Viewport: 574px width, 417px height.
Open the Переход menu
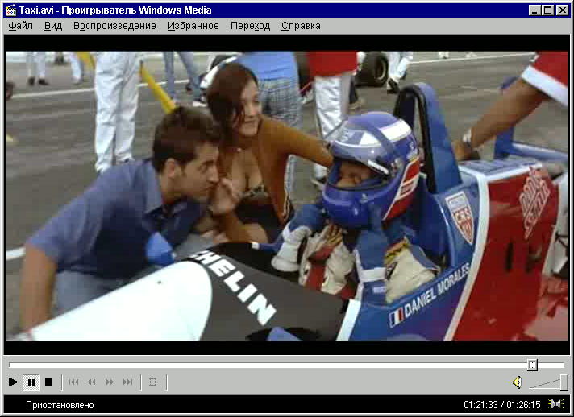(x=251, y=26)
